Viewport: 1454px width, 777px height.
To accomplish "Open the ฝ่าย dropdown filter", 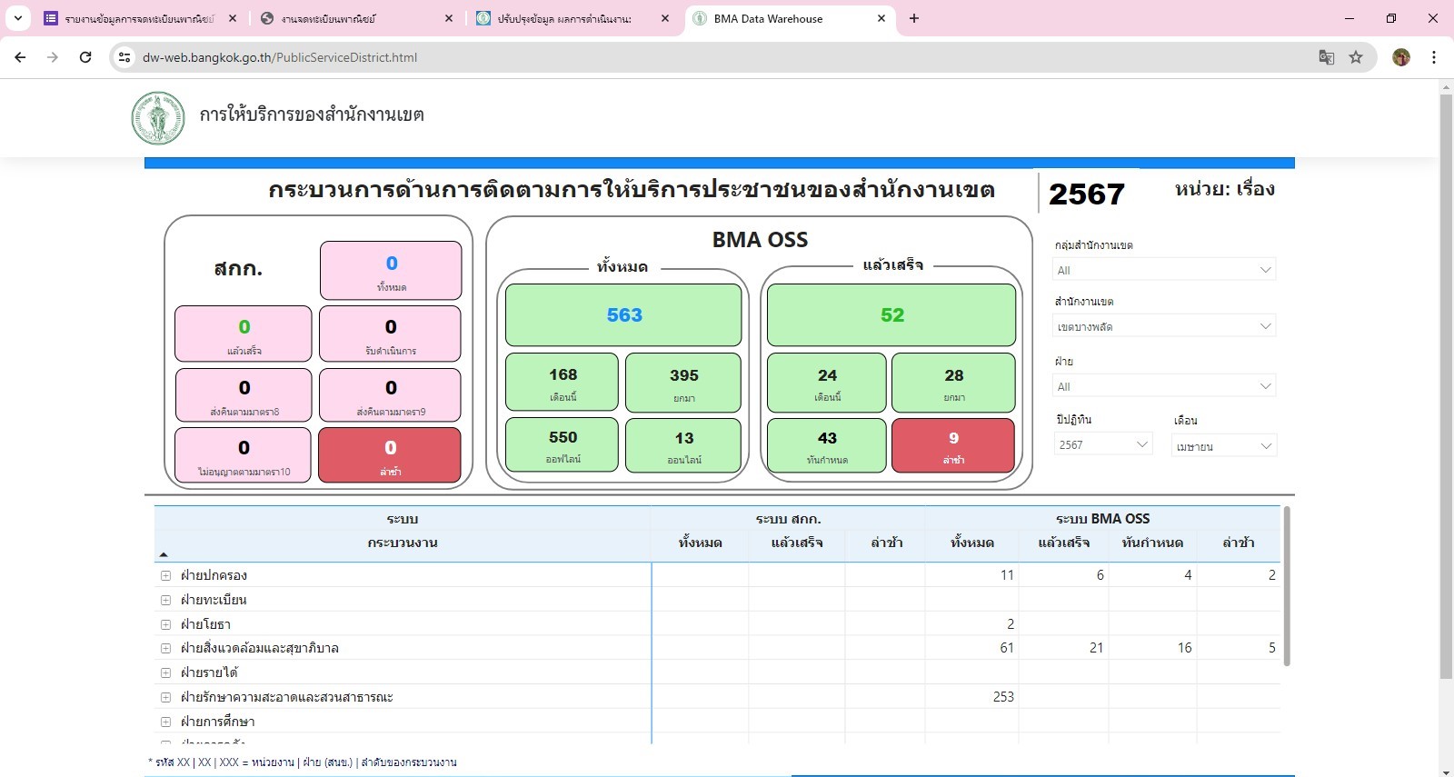I will (x=1164, y=386).
